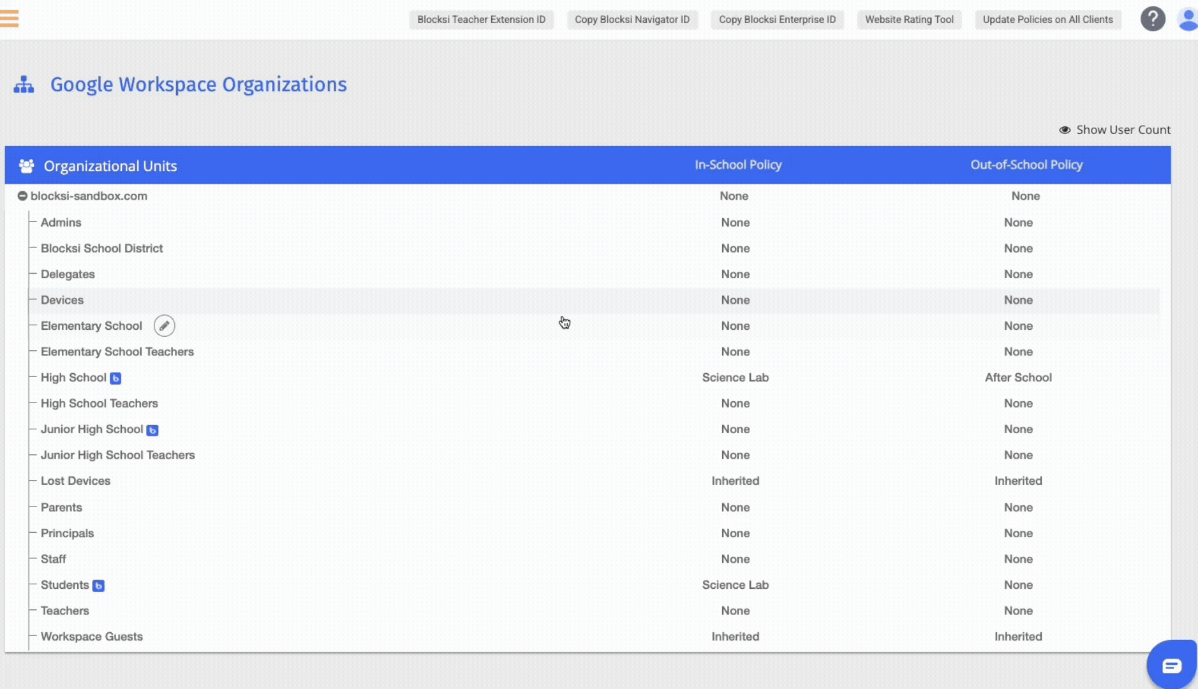Image resolution: width=1198 pixels, height=689 pixels.
Task: Click Workspace Guests' Inherited in-school policy
Action: pos(736,637)
